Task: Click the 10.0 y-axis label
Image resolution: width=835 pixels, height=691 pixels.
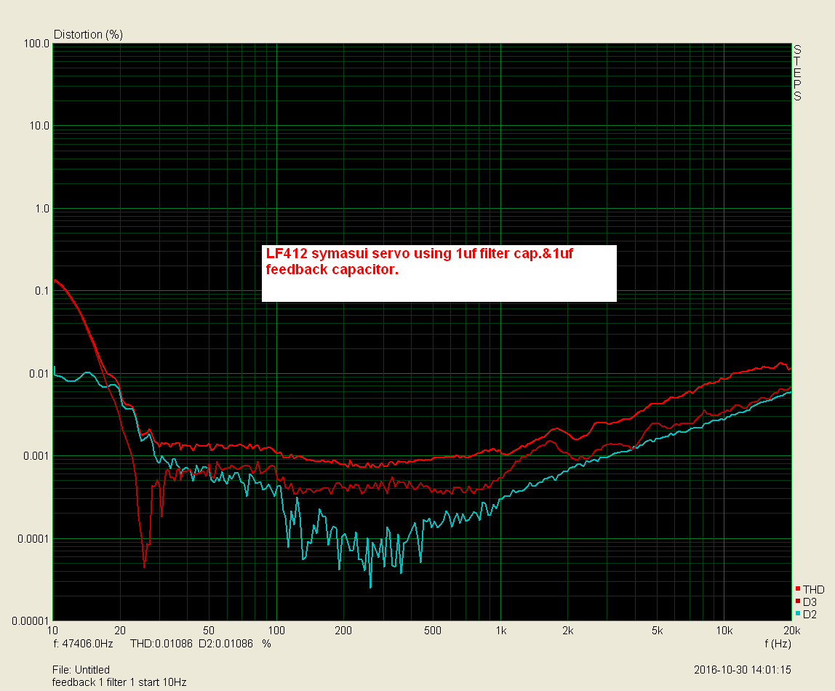Action: pos(39,126)
